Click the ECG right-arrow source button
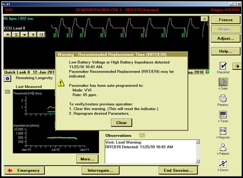The height and width of the screenshot is (178, 243). click(x=33, y=35)
